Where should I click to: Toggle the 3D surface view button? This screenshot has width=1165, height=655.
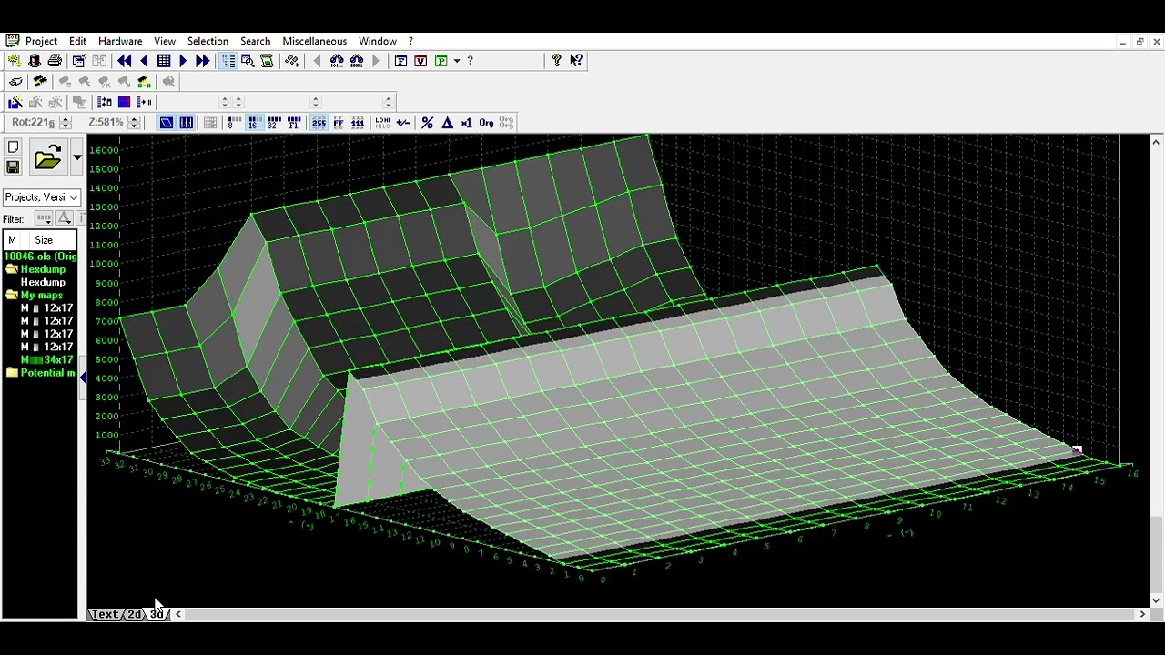(167, 123)
